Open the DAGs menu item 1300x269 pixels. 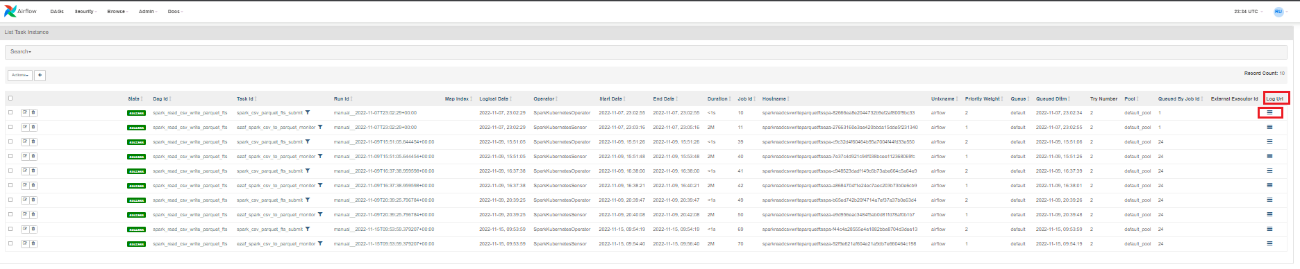tap(57, 11)
